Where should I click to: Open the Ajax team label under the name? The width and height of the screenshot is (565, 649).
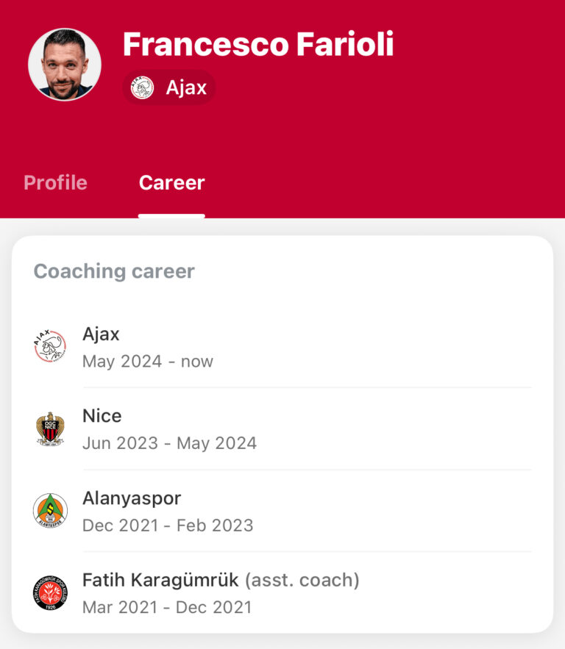(186, 88)
